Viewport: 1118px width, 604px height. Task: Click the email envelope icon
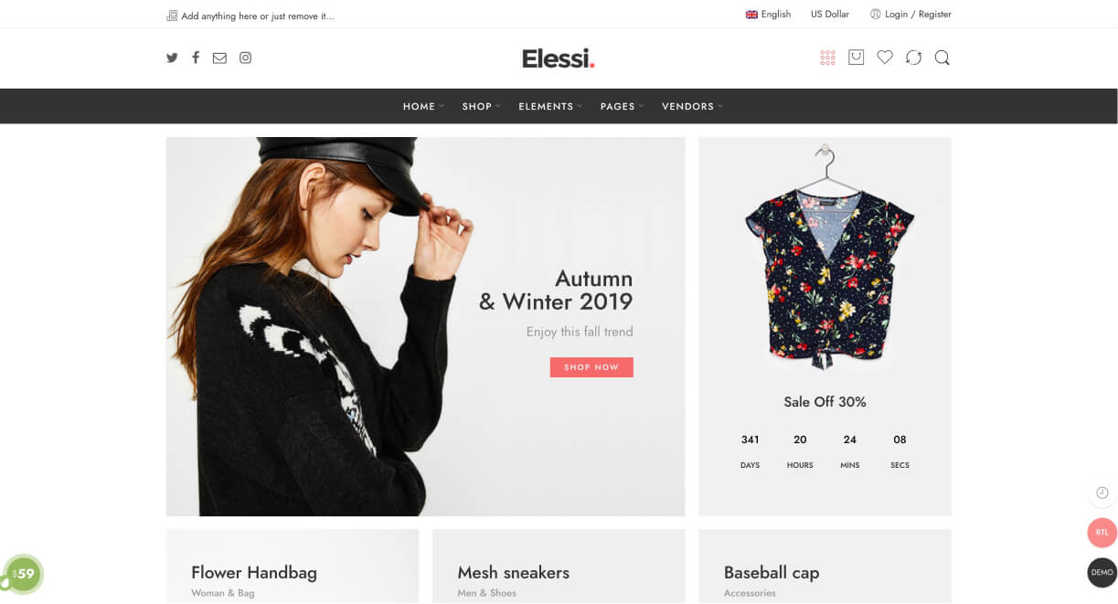click(x=219, y=58)
